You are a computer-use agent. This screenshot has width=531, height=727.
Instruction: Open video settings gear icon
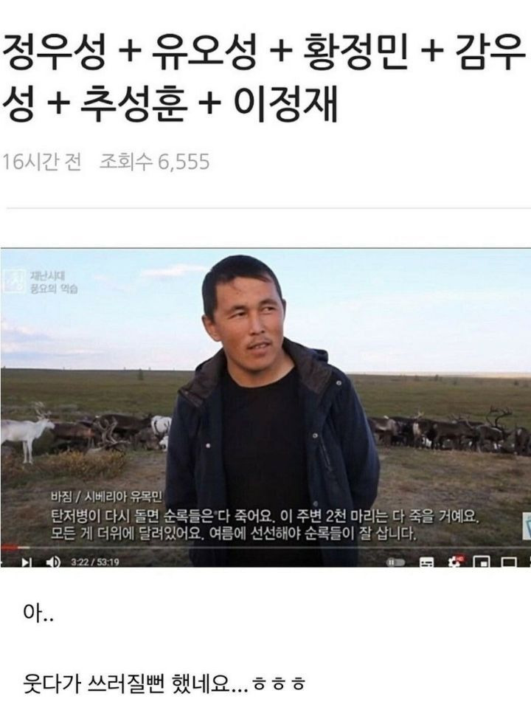tap(455, 562)
